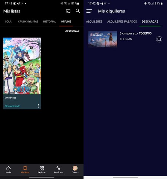Tap left status bar battery icon
The height and width of the screenshot is (179, 167).
point(78,3)
